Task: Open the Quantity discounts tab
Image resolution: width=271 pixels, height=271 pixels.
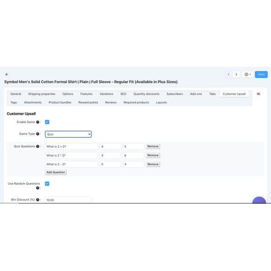Action: [x=146, y=94]
